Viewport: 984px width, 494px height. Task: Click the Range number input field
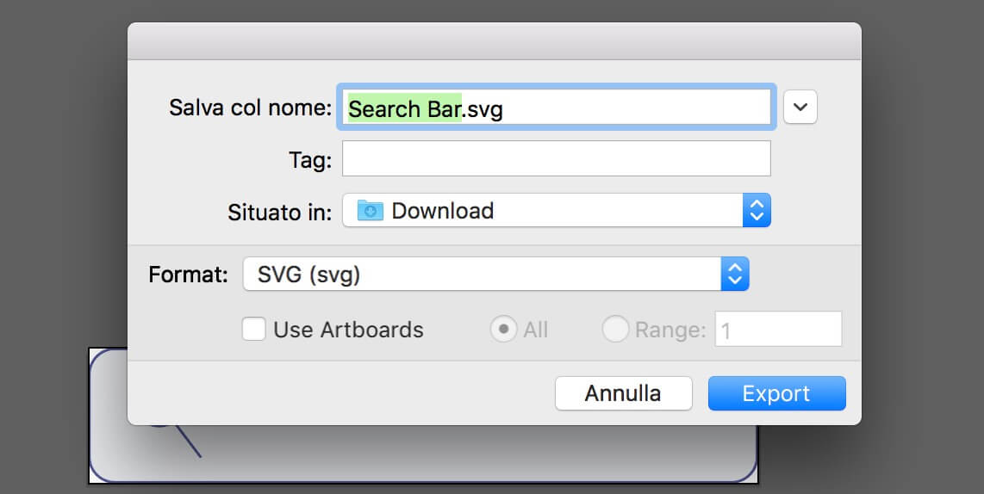pyautogui.click(x=778, y=329)
